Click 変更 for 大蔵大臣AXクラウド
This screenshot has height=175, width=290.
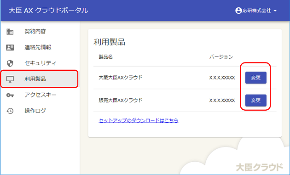[256, 78]
